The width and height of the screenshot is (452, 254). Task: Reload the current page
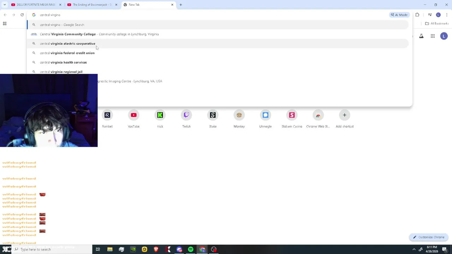22,15
